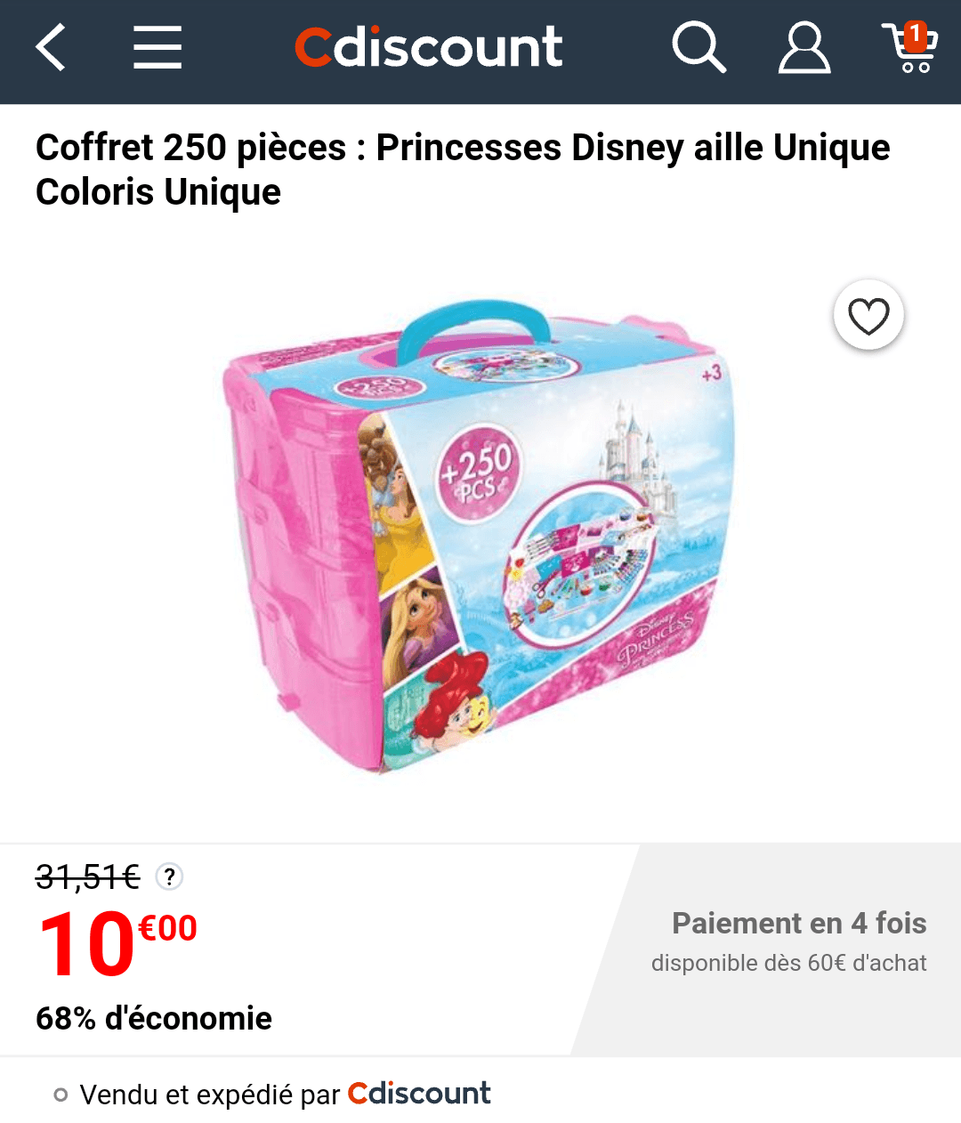Select bullet circle before Vendu et expédié
This screenshot has width=961, height=1123.
61,1095
